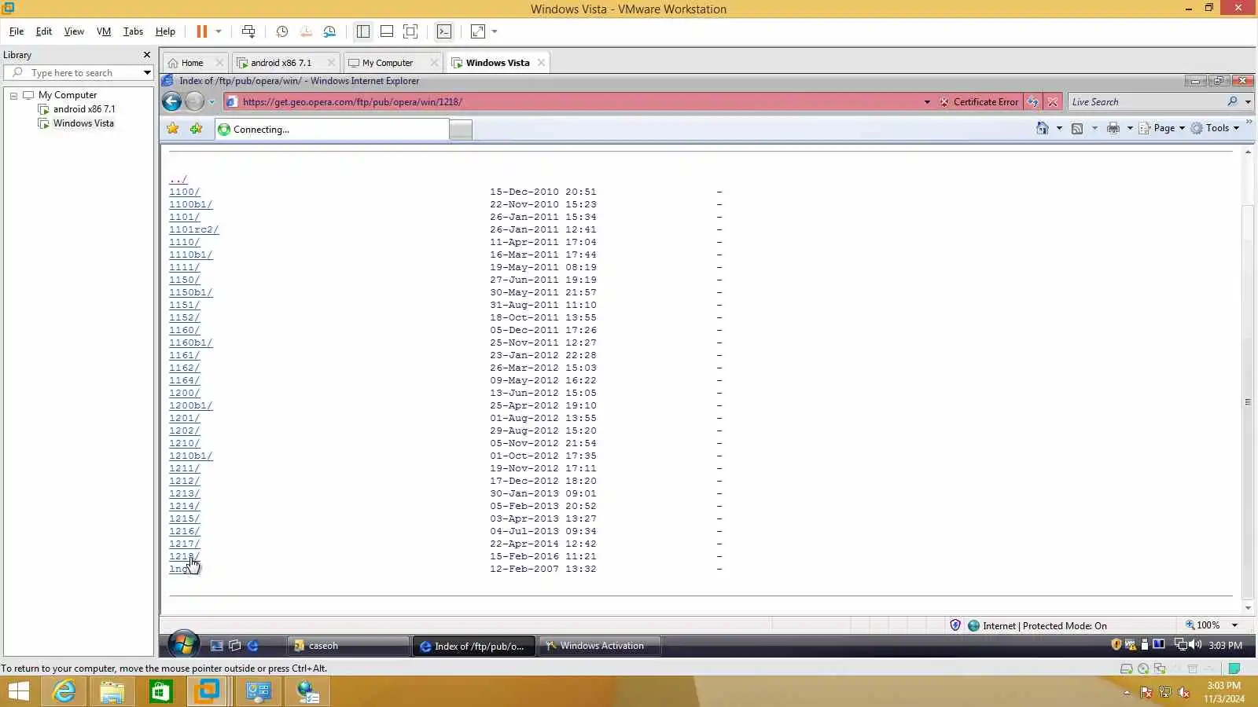Open host Internet Explorer taskbar icon
This screenshot has height=707, width=1258.
point(64,691)
